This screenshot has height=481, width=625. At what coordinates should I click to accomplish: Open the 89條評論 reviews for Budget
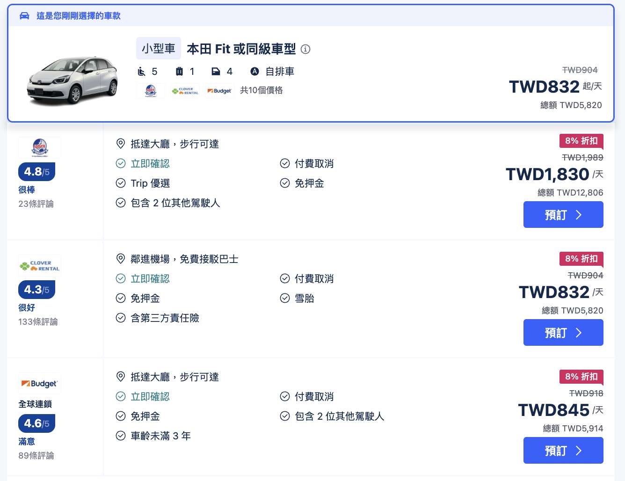[36, 456]
